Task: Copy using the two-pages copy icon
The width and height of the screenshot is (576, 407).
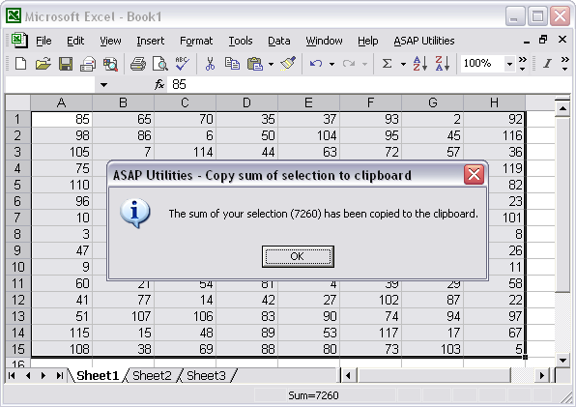Action: 232,64
